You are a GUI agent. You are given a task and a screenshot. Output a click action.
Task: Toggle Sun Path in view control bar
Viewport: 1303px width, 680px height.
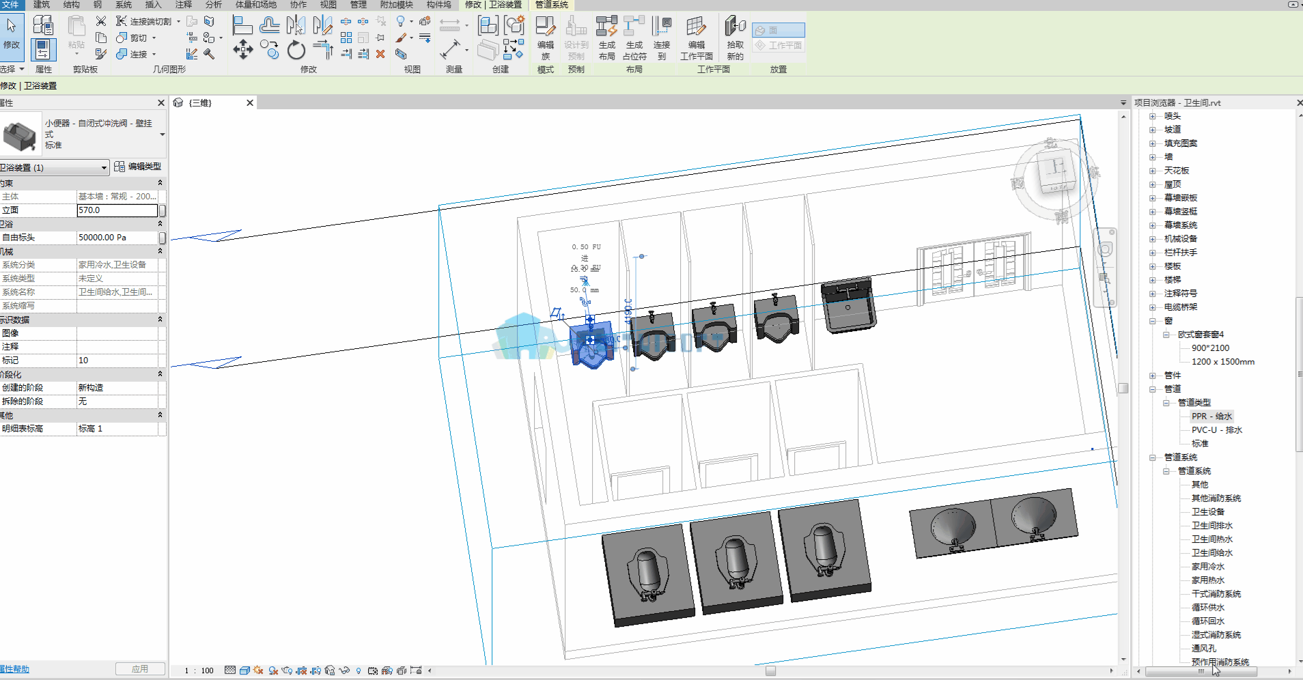coord(258,670)
